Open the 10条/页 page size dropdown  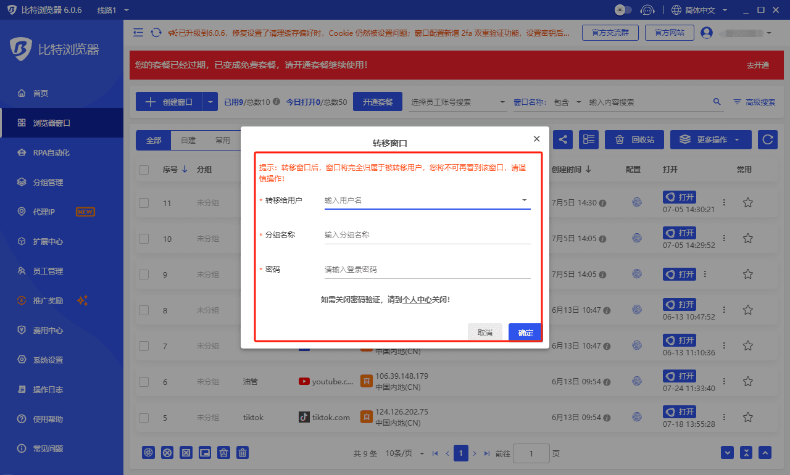tap(406, 452)
